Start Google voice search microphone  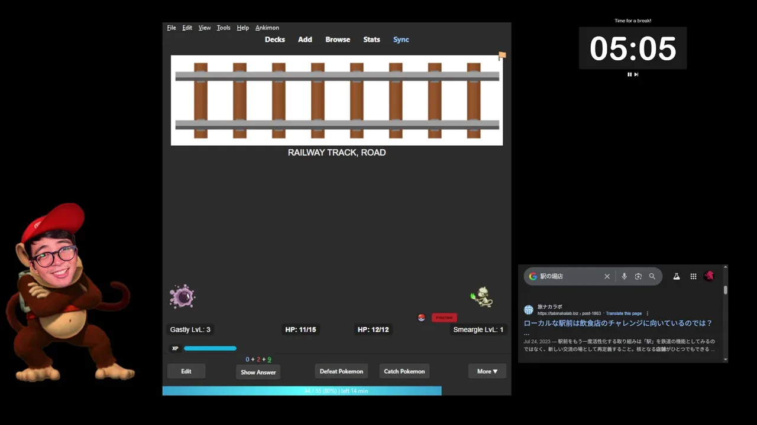pyautogui.click(x=624, y=276)
